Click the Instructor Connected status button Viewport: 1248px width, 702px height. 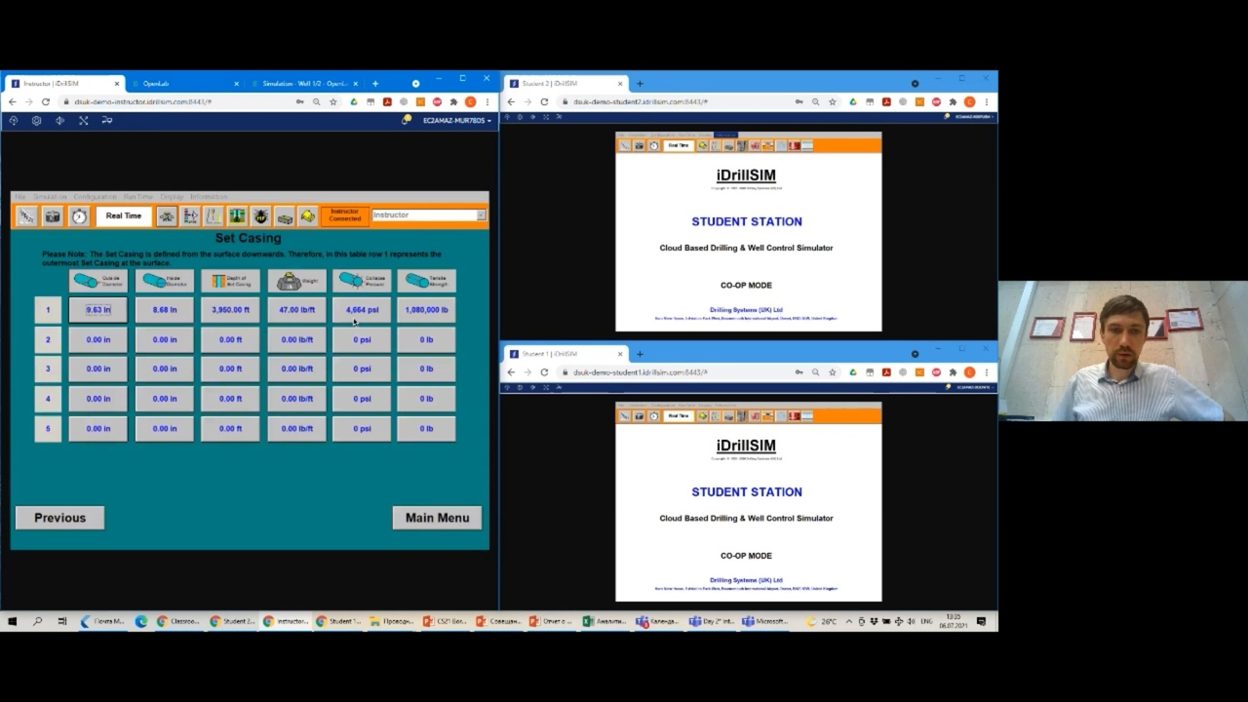click(344, 215)
